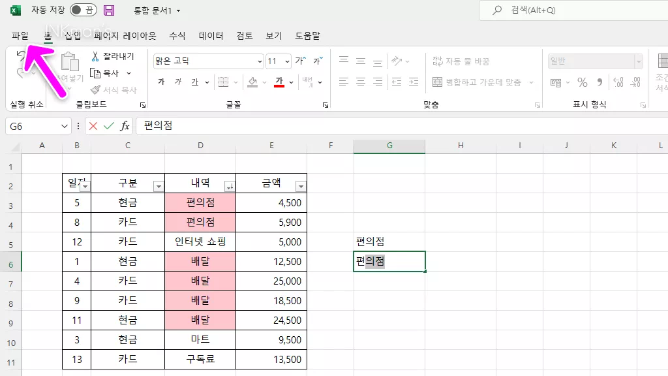Click decrease indent icon
This screenshot has width=668, height=376.
pos(397,82)
